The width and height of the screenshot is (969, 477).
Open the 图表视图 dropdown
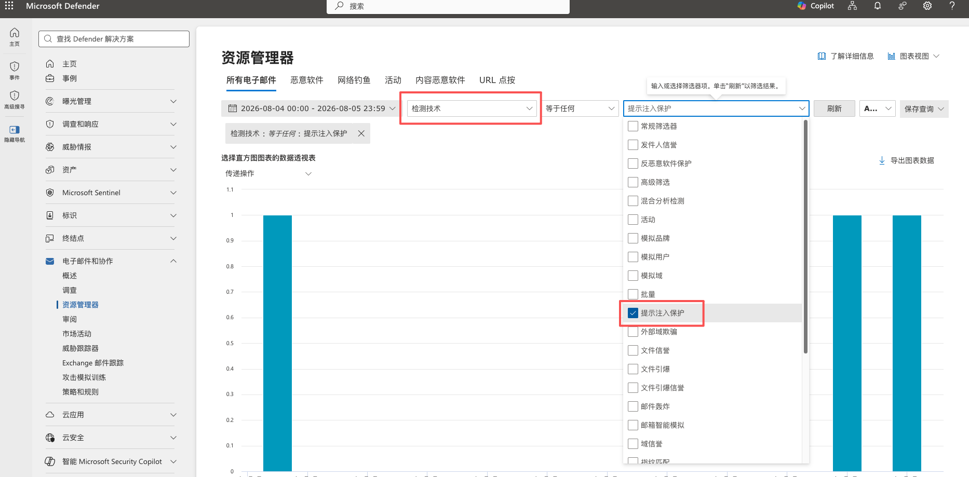[914, 56]
